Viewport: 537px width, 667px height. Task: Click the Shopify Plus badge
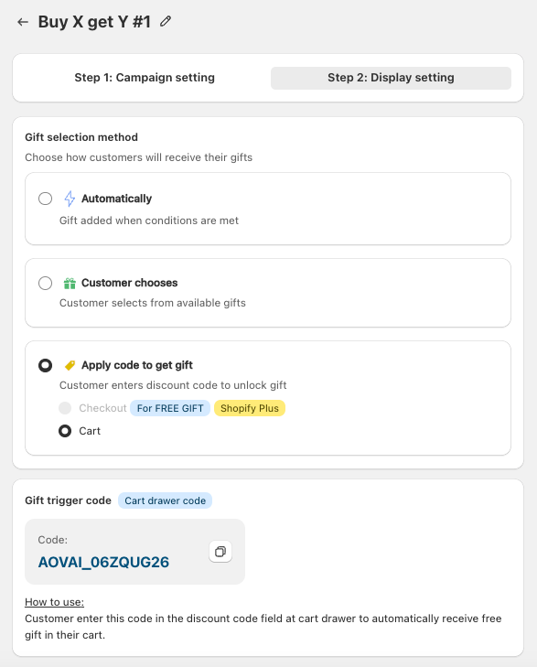(x=250, y=408)
